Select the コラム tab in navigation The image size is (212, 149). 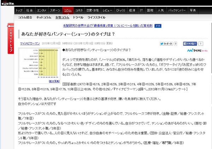point(68,10)
